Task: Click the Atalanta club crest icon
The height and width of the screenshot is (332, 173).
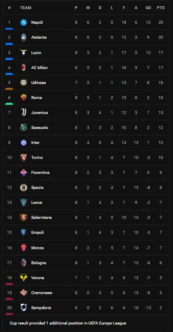Action: tap(24, 37)
